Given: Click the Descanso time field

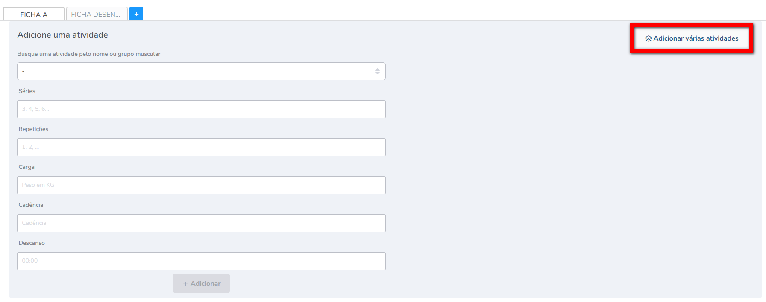Looking at the screenshot, I should tap(201, 261).
